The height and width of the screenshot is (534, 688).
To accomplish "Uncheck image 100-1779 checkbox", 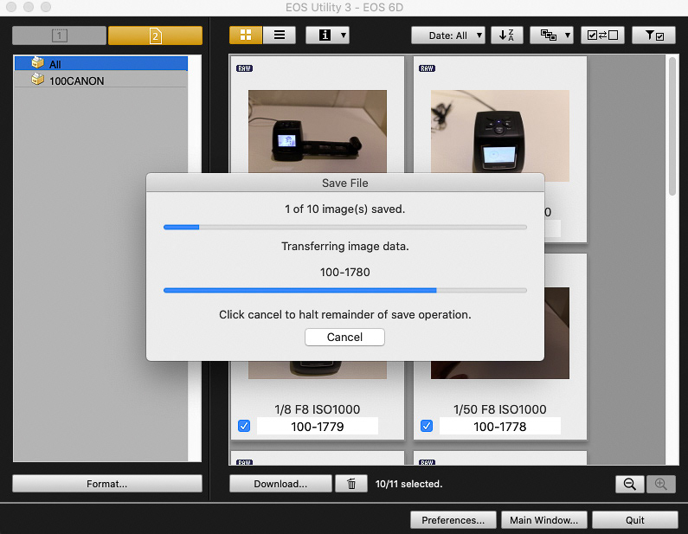I will click(x=244, y=426).
